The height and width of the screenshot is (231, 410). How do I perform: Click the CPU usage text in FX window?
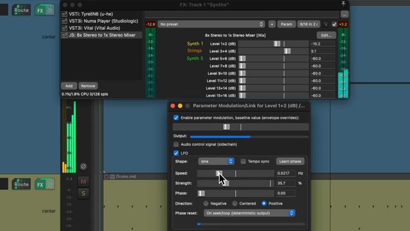(x=85, y=94)
